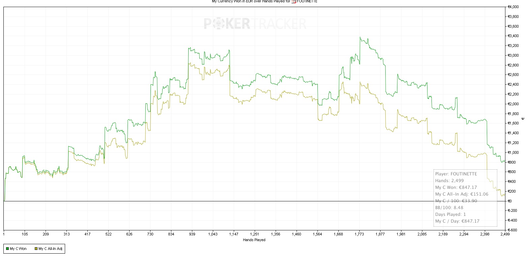Image resolution: width=528 pixels, height=256 pixels.
Task: Click the x-axis tick label 1,356
Action: [276, 234]
